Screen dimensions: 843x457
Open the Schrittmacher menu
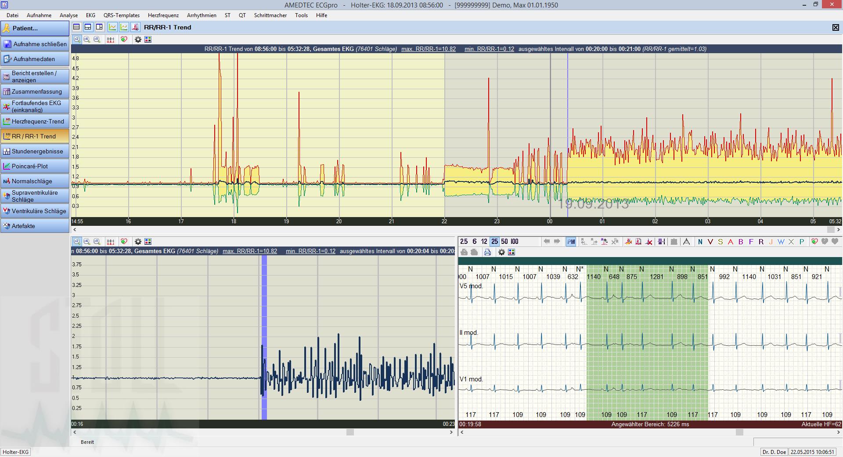tap(270, 15)
